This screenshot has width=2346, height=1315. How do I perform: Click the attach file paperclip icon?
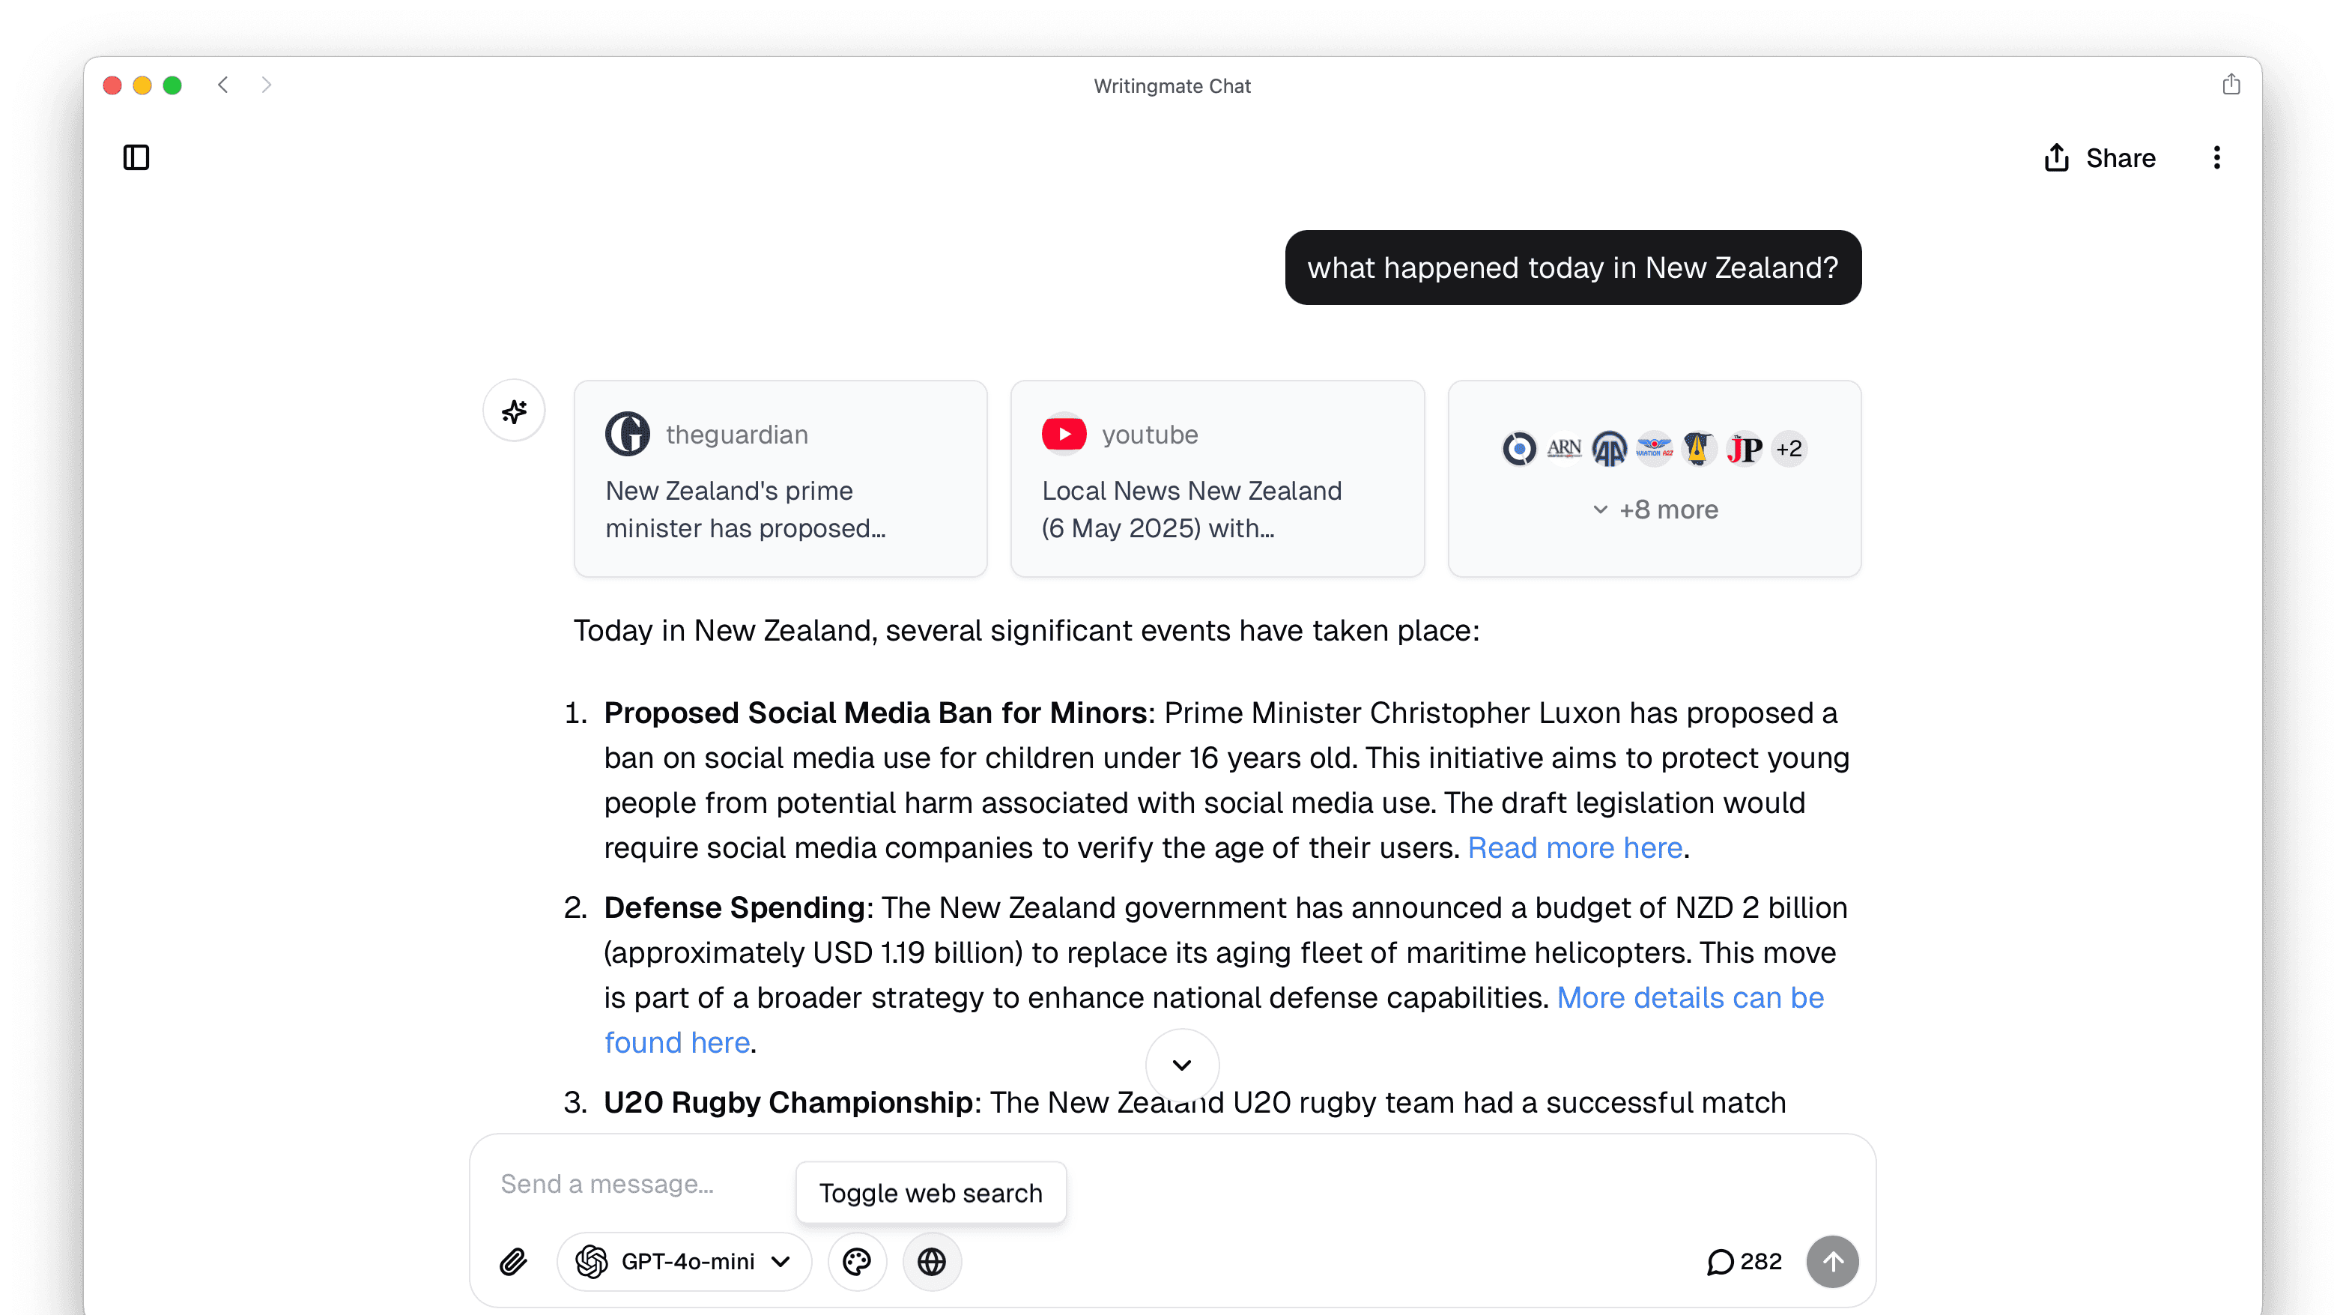pos(513,1262)
